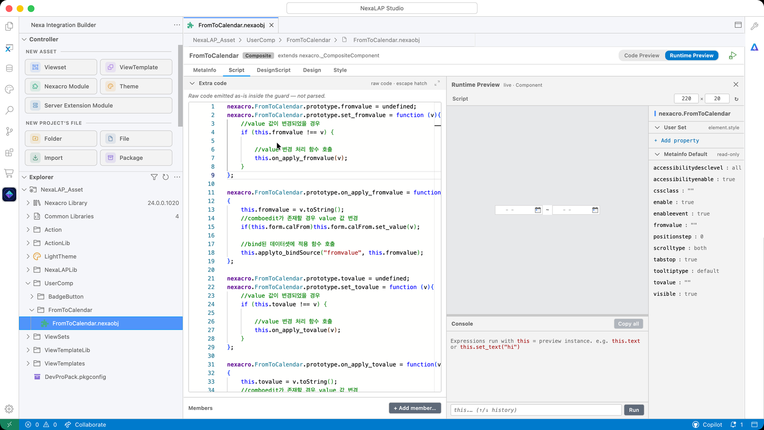
Task: Click the Server Extension Module button
Action: [98, 106]
